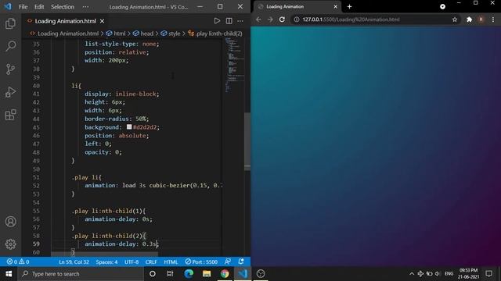Click Ln 59, Col 32 status entry
Viewport: 501px width, 281px height.
tap(74, 262)
